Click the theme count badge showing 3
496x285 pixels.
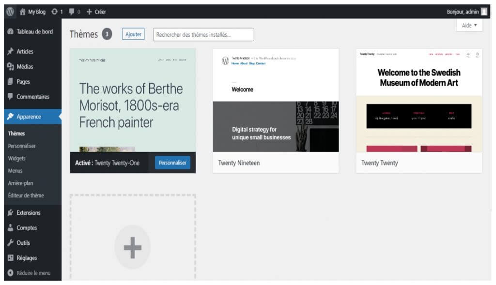107,34
